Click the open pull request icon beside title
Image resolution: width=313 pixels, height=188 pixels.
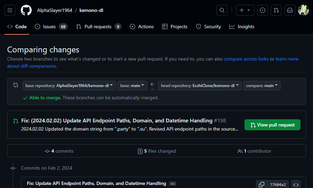click(x=16, y=121)
